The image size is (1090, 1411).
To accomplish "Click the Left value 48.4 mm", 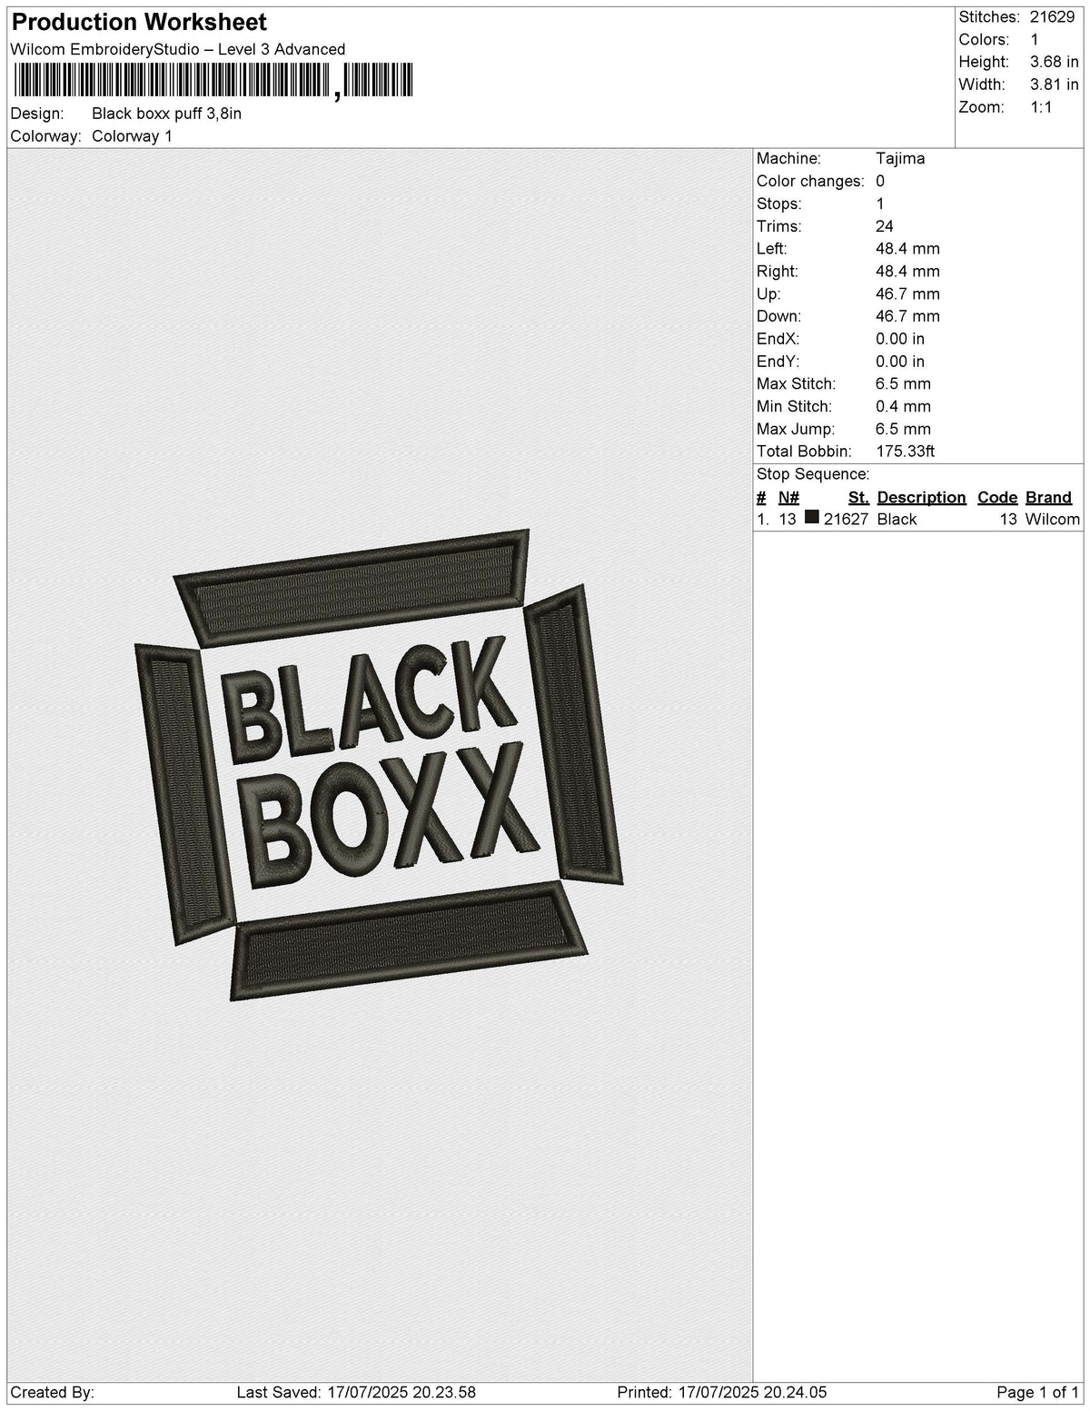I will click(907, 249).
